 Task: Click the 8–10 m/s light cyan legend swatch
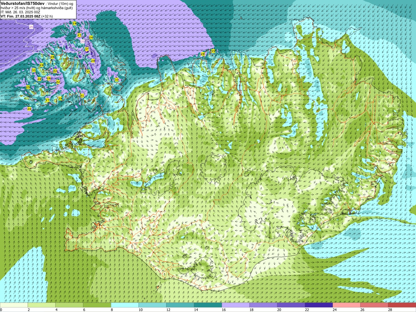coord(125,305)
